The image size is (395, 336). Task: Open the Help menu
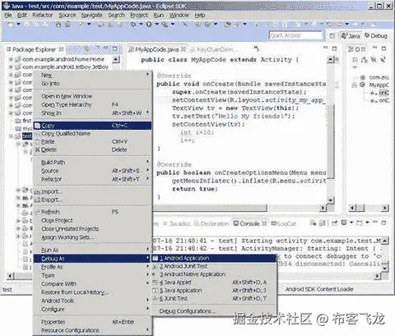(x=200, y=16)
